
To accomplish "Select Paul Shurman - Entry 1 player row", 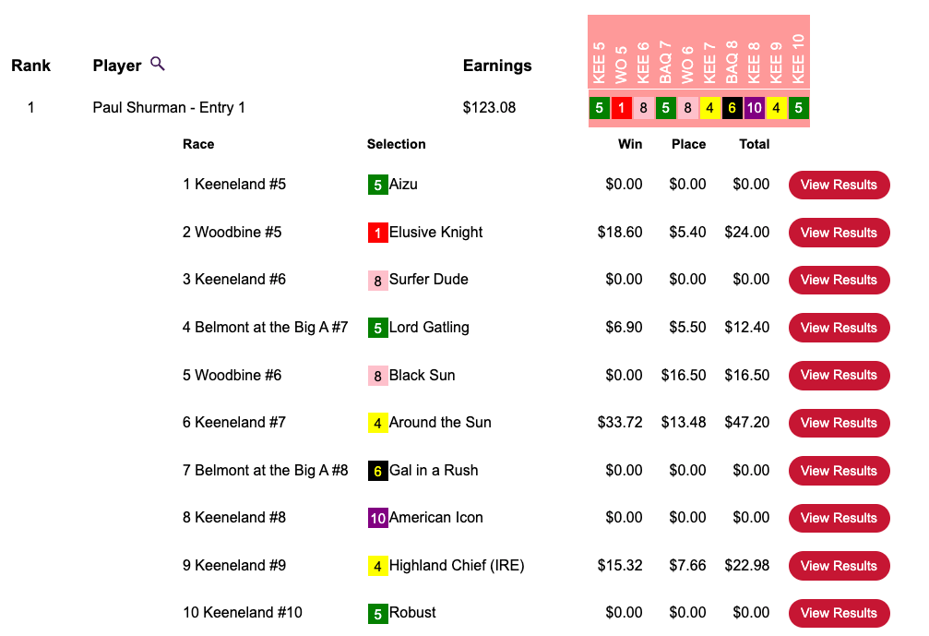I will click(x=169, y=108).
